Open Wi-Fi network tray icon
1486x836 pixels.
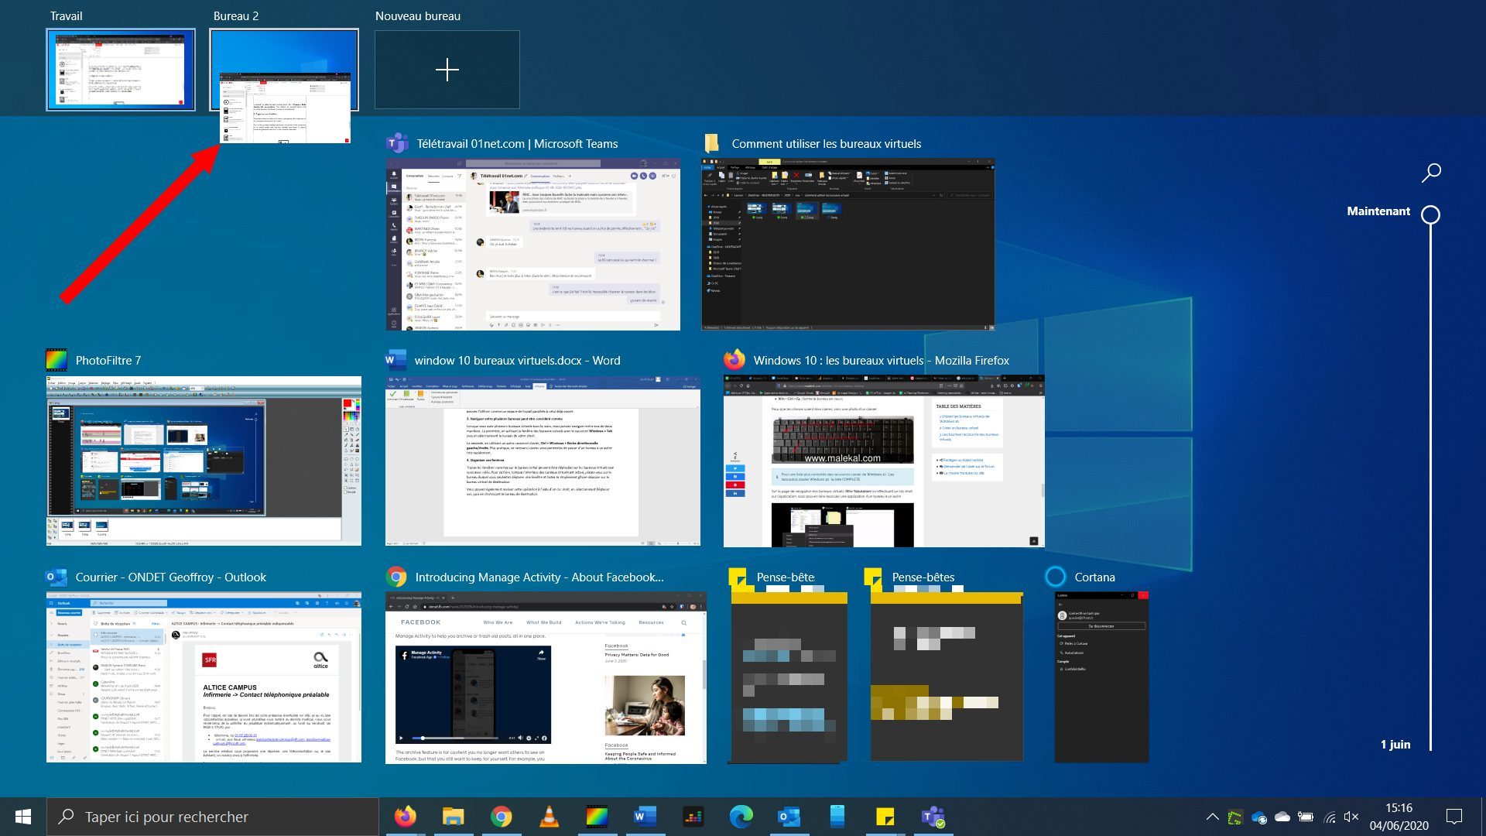tap(1330, 817)
